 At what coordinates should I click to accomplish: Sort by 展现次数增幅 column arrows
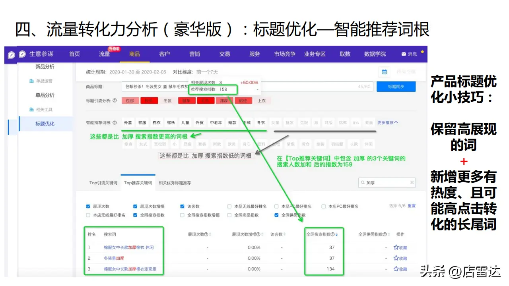263,234
